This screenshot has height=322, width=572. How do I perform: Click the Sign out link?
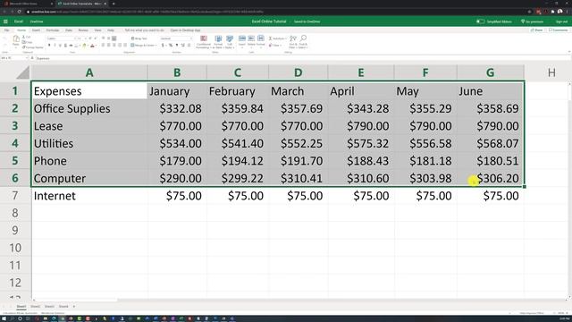click(x=561, y=21)
